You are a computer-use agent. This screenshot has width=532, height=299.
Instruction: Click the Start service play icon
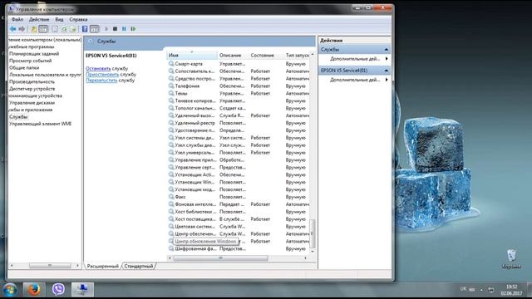point(106,29)
